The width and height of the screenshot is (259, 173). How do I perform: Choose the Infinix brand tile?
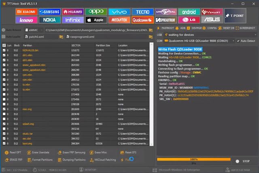[73, 20]
